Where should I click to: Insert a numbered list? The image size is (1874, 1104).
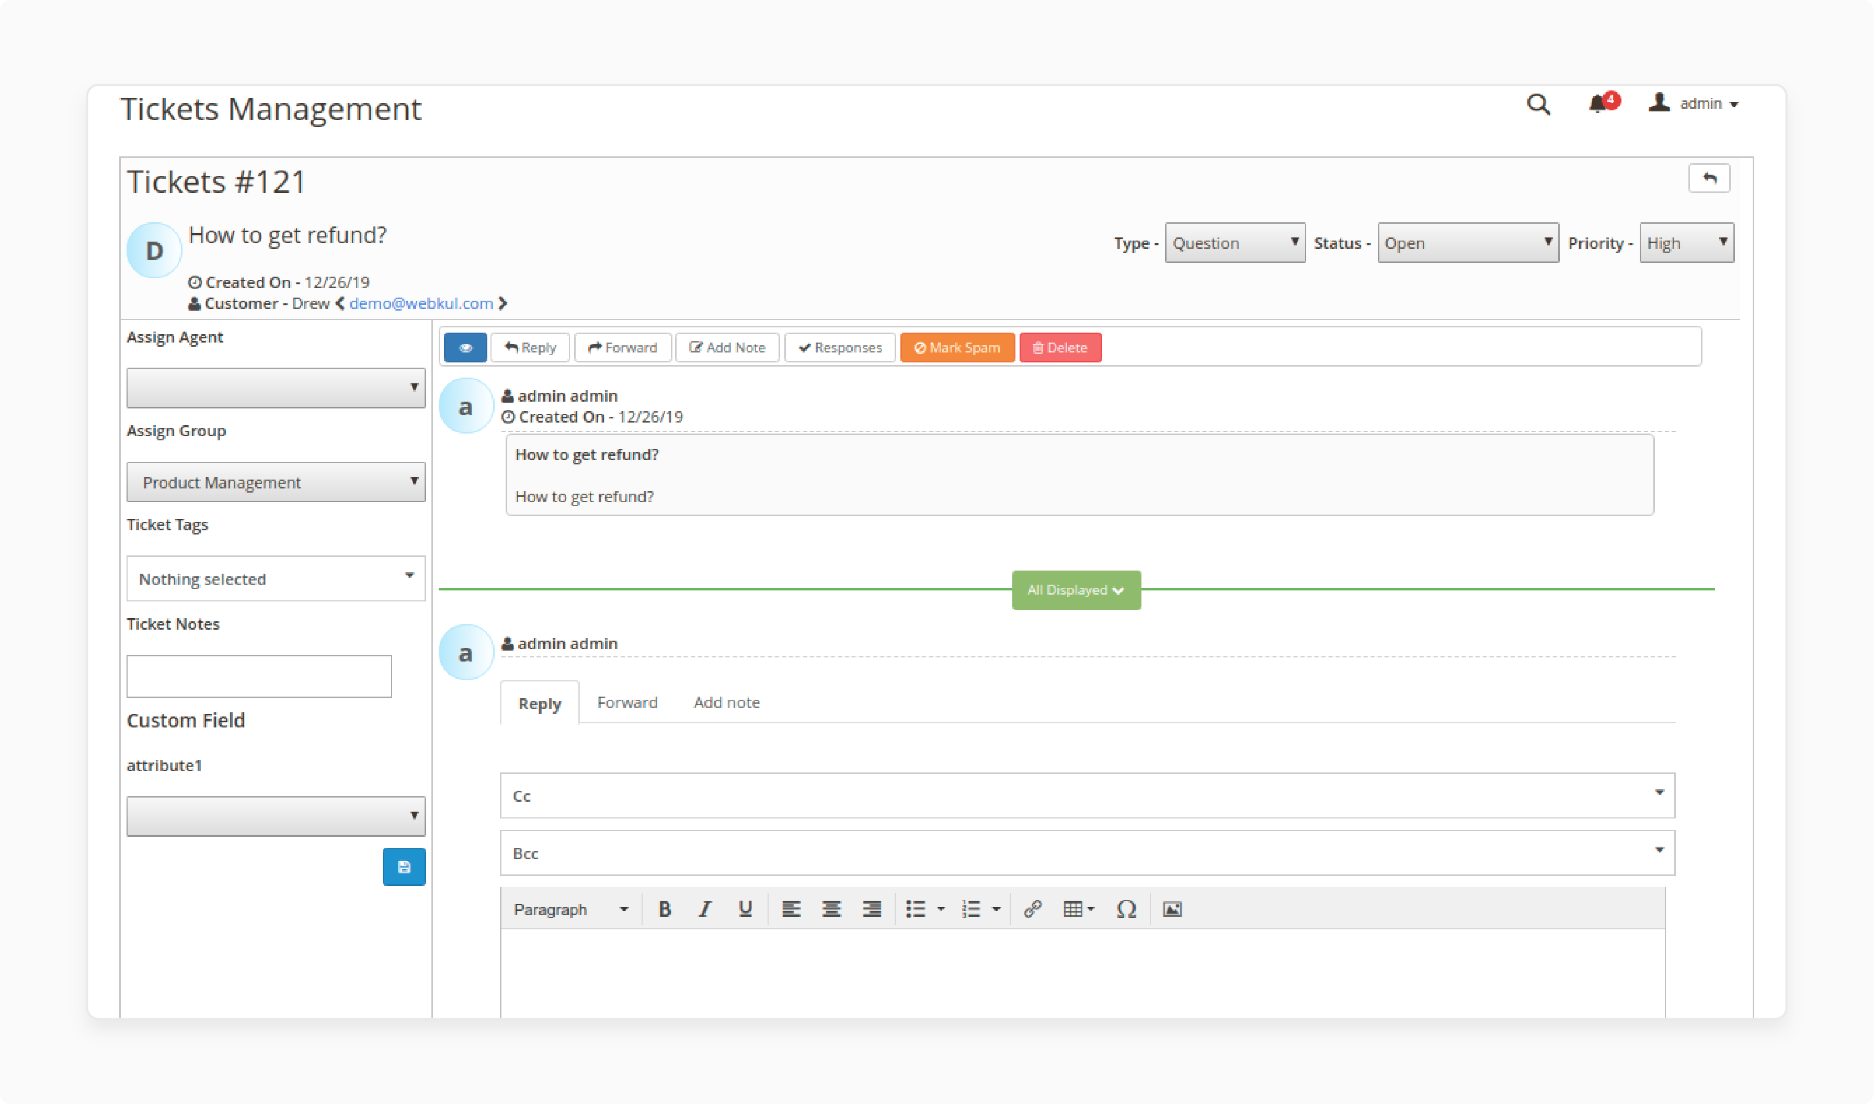(x=971, y=909)
